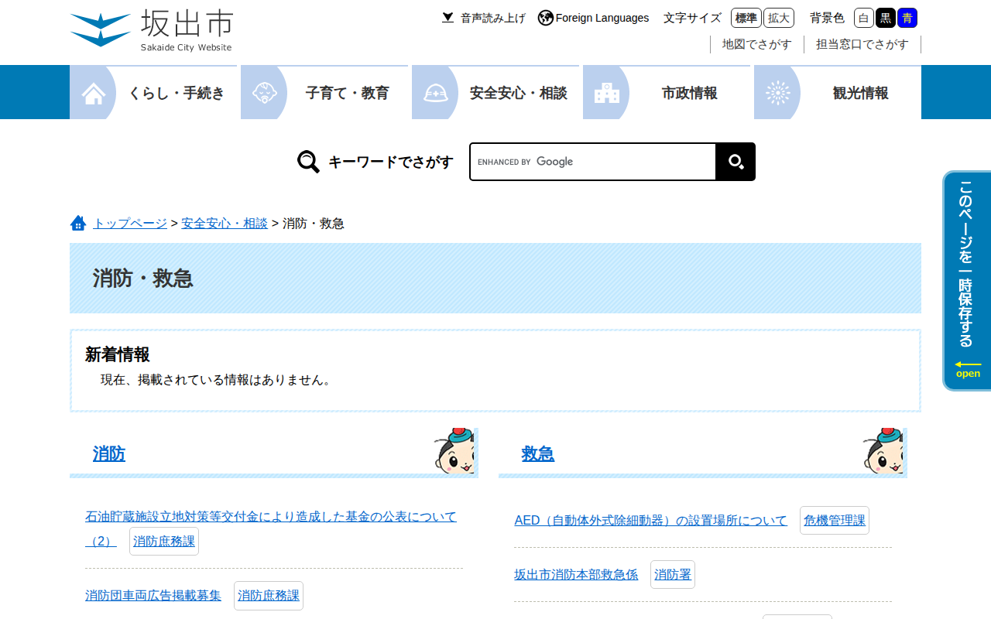
Task: Open 坂出市消防本部救急係 link
Action: [576, 574]
